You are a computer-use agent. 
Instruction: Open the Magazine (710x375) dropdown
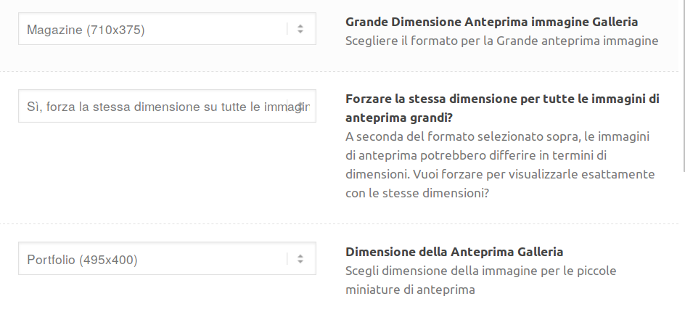tap(167, 29)
